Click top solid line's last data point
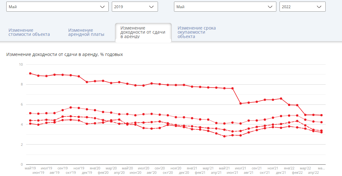The image size is (342, 176). pos(322,115)
